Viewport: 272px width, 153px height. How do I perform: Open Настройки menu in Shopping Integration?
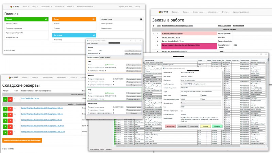click(95, 44)
